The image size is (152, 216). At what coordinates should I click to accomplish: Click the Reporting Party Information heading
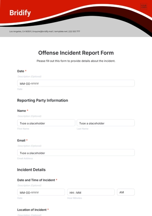(43, 100)
